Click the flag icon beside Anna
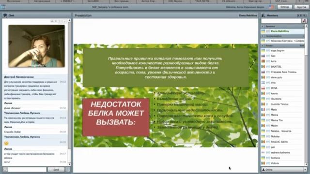Image resolution: width=310 pixels, height=174 pixels. click(x=263, y=61)
